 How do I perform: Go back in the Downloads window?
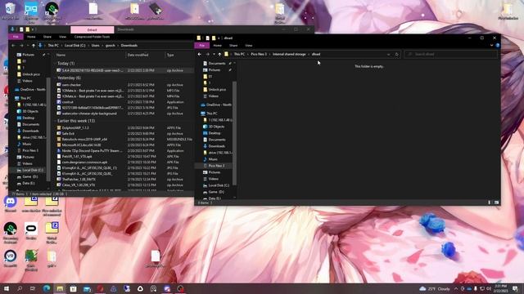click(x=13, y=46)
